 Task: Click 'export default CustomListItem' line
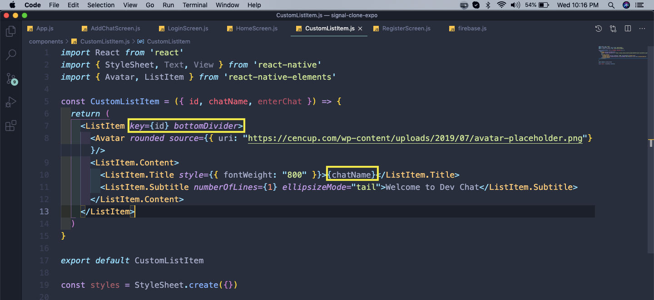tap(132, 261)
